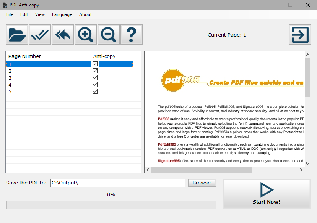Zoom in on the preview
This screenshot has width=317, height=223.
pyautogui.click(x=86, y=34)
